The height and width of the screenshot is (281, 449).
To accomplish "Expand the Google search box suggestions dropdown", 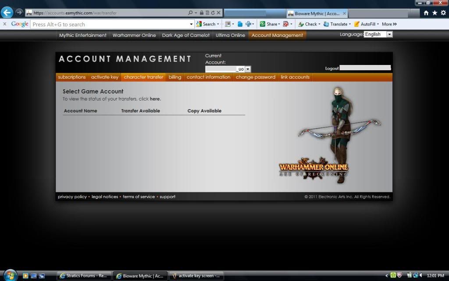I will click(x=191, y=25).
